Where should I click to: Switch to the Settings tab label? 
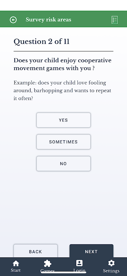click(111, 271)
